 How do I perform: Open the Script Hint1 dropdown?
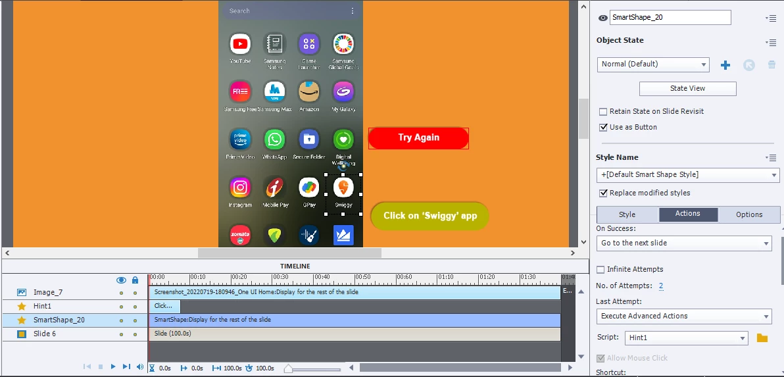pos(687,338)
